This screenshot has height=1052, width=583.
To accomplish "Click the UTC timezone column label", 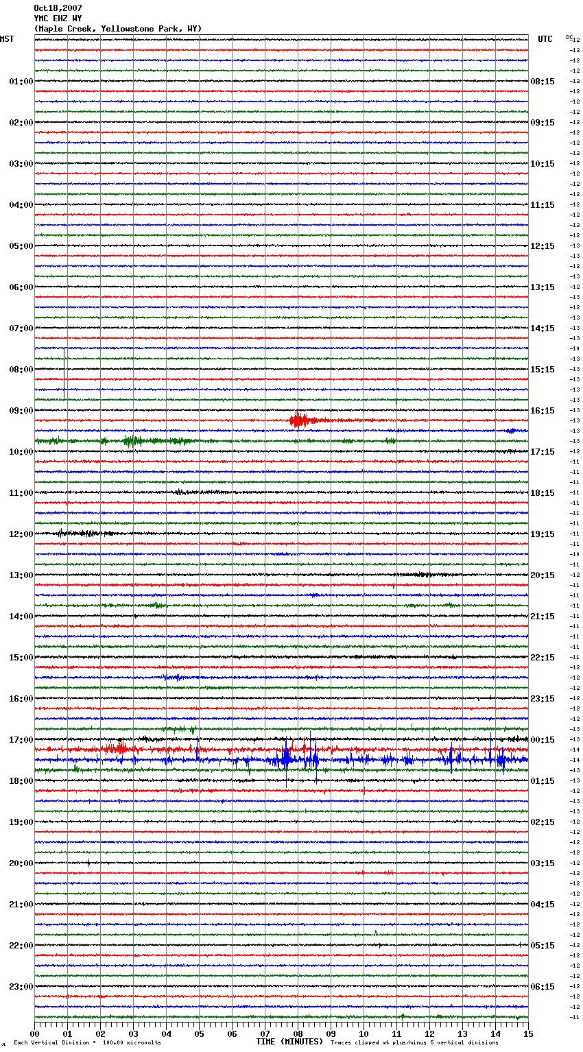I will [x=545, y=39].
